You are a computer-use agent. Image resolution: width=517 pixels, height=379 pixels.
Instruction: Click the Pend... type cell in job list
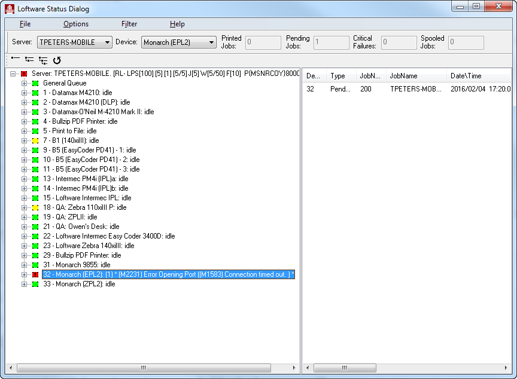tap(340, 89)
